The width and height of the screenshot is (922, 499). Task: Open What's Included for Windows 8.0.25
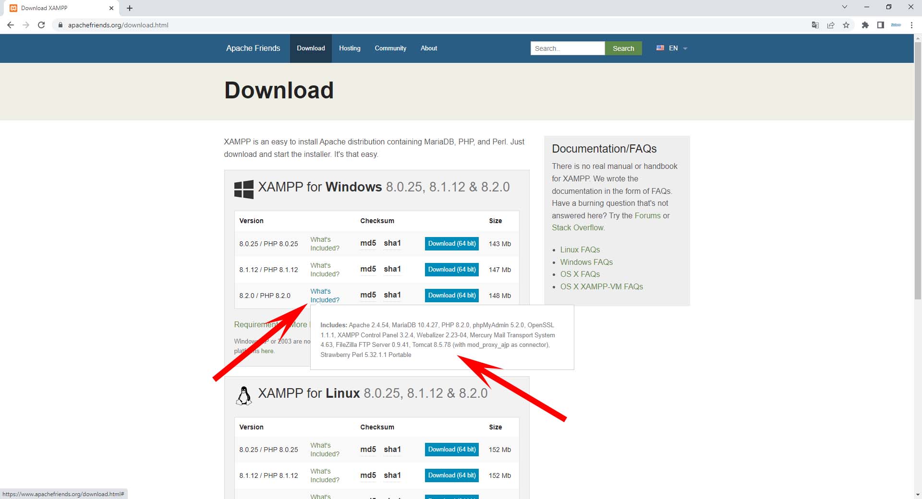point(325,244)
